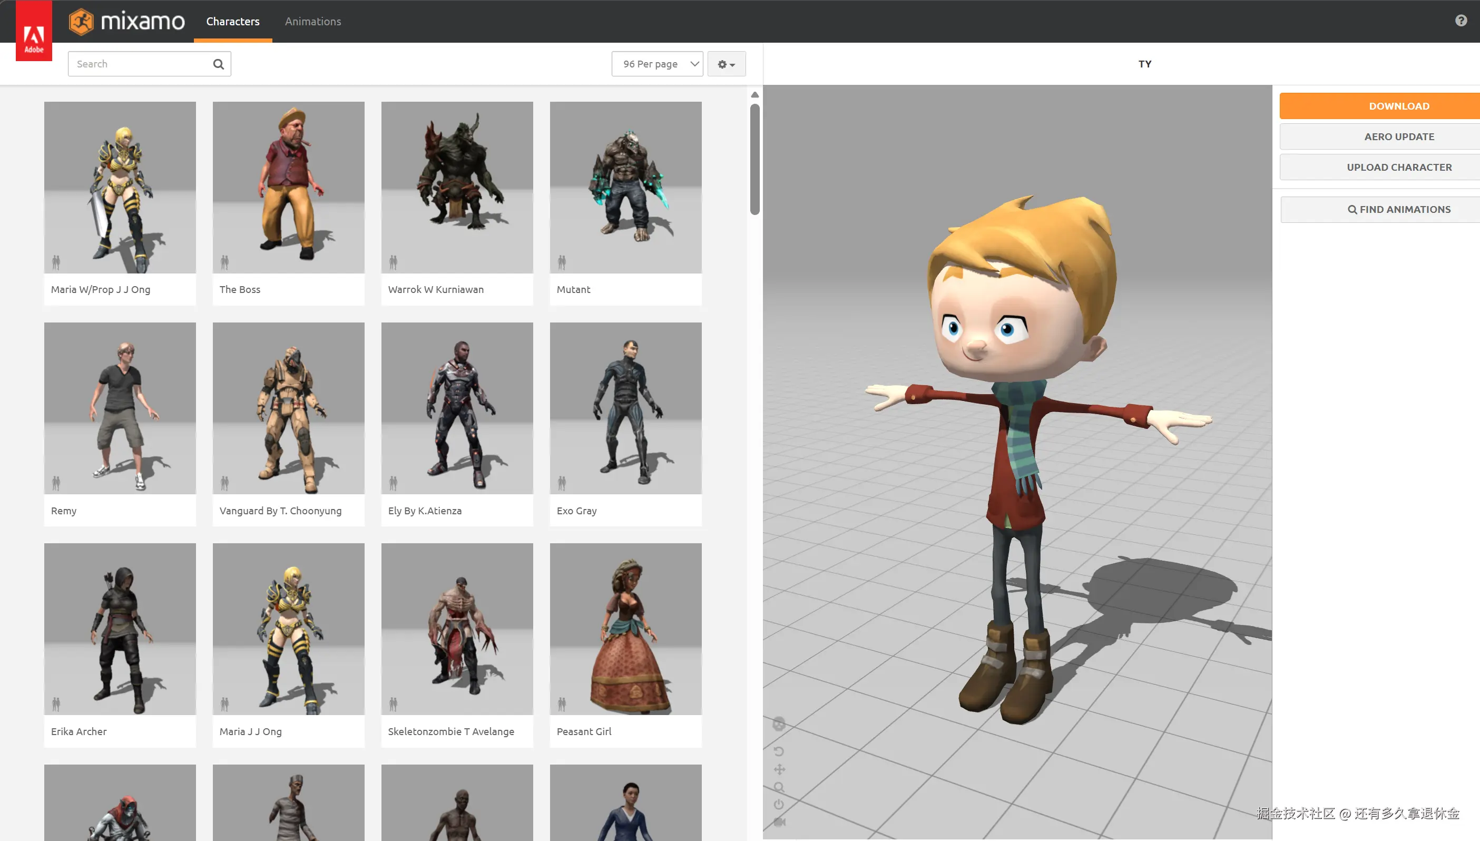The width and height of the screenshot is (1480, 841).
Task: Click the "Ely By K.Atienza" label
Action: tap(425, 511)
